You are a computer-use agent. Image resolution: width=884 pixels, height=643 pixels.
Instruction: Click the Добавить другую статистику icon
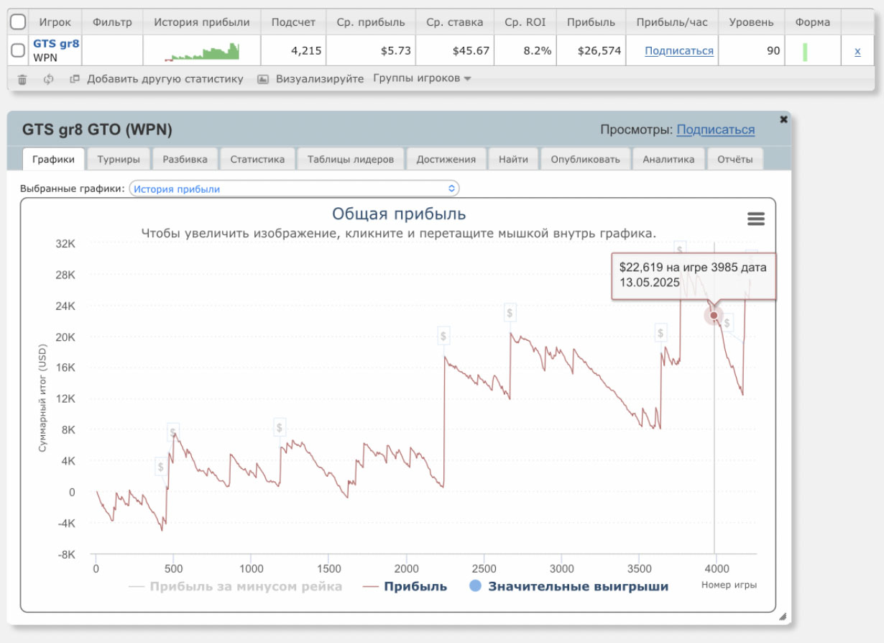click(x=74, y=79)
